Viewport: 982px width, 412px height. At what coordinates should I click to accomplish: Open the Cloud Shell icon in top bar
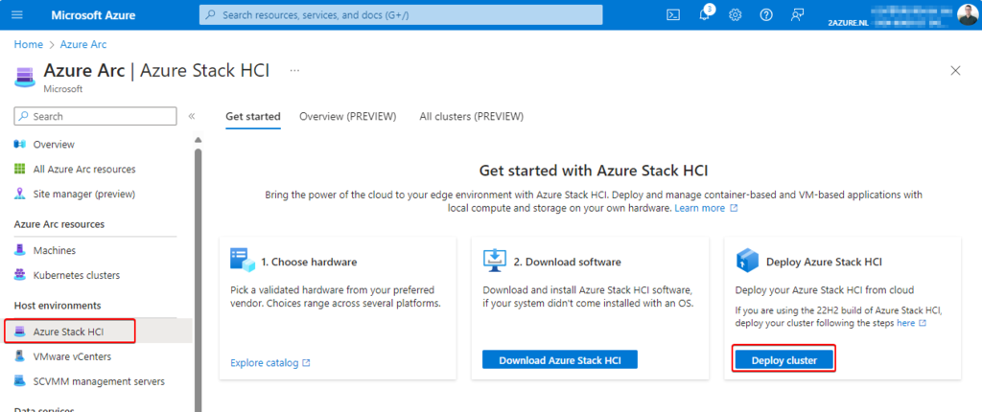click(x=674, y=14)
